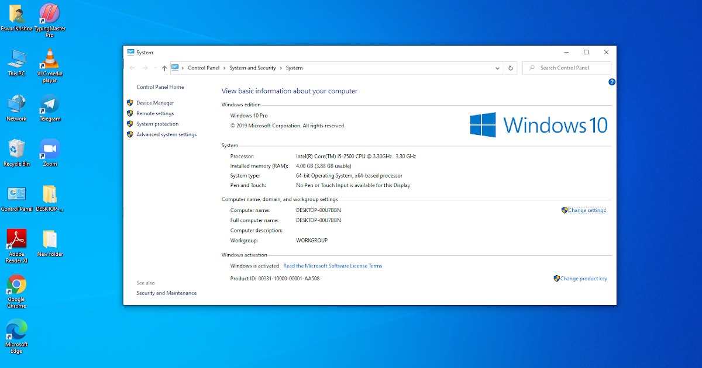This screenshot has height=368, width=702.
Task: Expand chevron after Control Panel breadcrumb
Action: [x=224, y=68]
